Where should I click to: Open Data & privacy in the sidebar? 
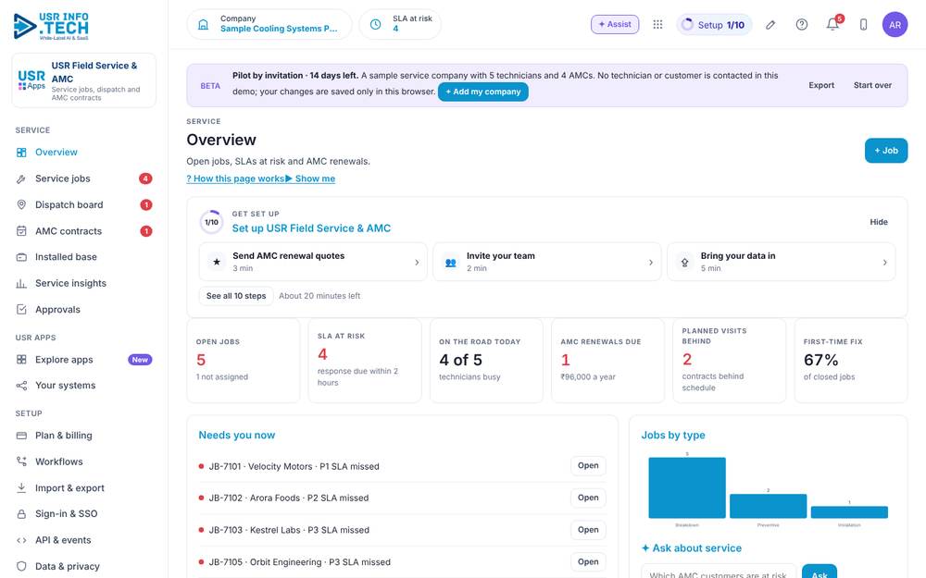pos(84,566)
